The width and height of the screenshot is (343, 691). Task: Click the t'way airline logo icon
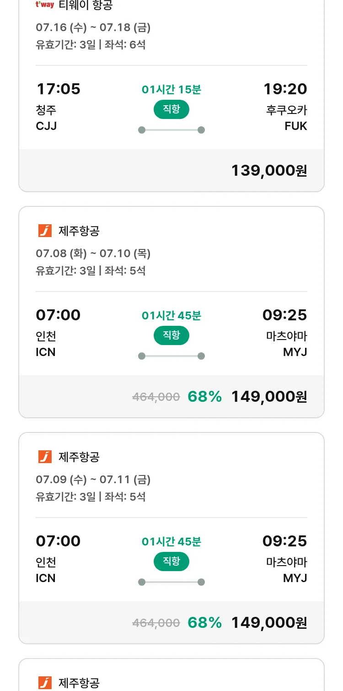45,5
